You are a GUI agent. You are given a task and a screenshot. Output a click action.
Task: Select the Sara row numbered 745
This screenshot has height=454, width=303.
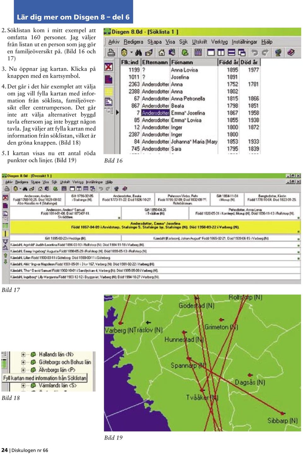(x=191, y=149)
